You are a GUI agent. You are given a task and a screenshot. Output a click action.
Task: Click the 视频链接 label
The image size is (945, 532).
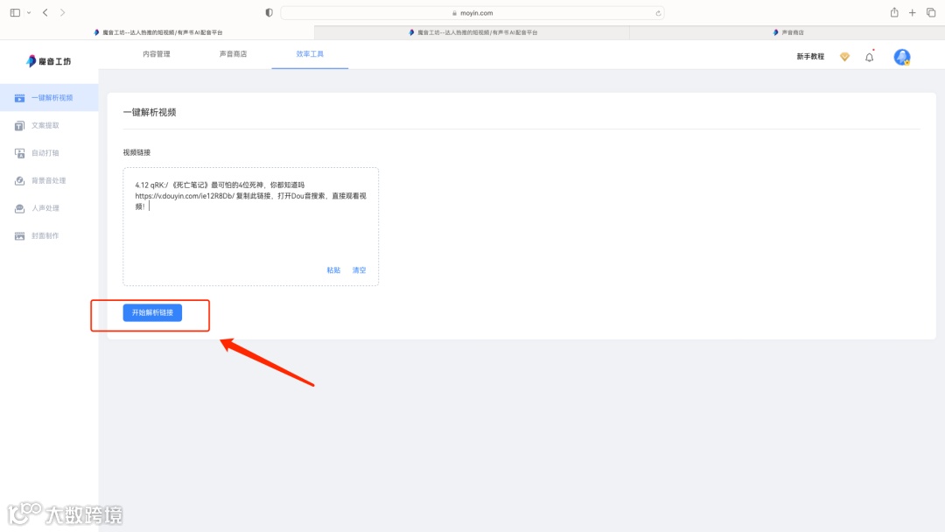point(136,153)
